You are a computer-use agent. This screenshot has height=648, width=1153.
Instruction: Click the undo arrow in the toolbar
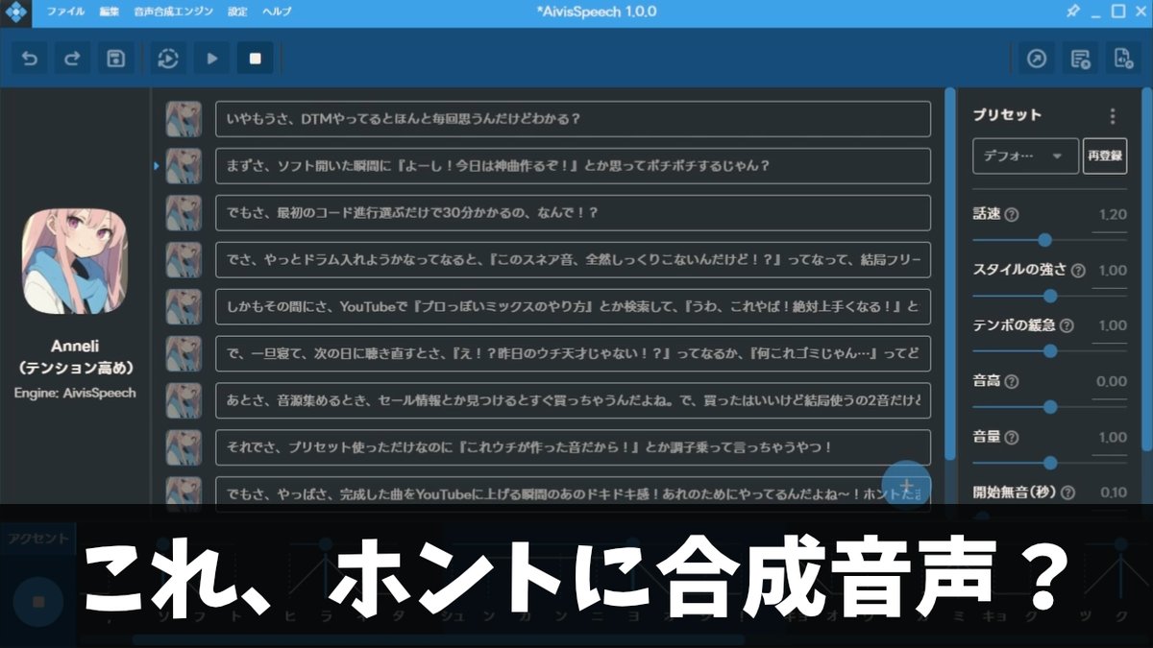click(x=30, y=59)
